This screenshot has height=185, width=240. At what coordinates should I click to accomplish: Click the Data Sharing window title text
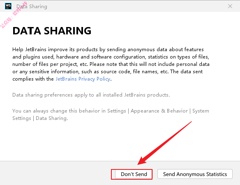click(32, 7)
